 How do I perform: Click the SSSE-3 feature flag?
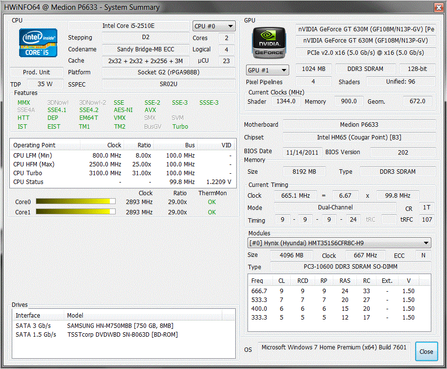pyautogui.click(x=209, y=102)
